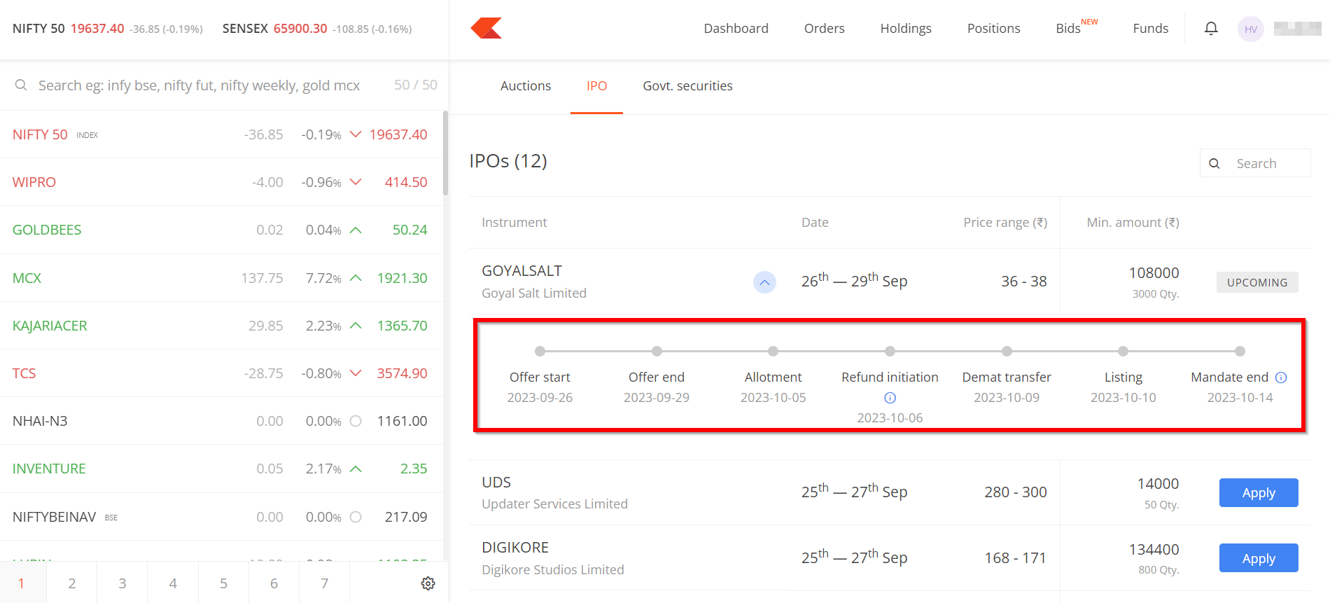Click the IPO search magnifier icon
Image resolution: width=1330 pixels, height=603 pixels.
click(1214, 163)
